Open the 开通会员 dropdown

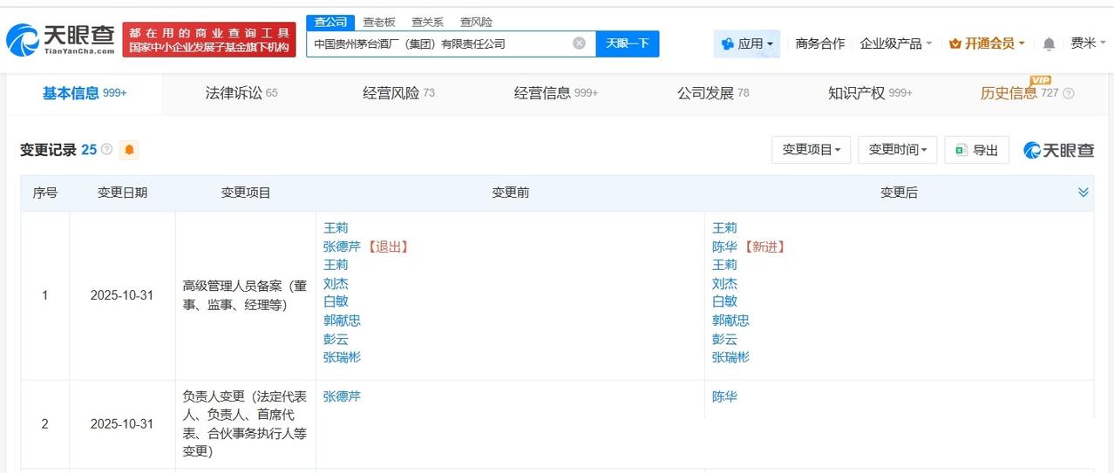click(987, 44)
